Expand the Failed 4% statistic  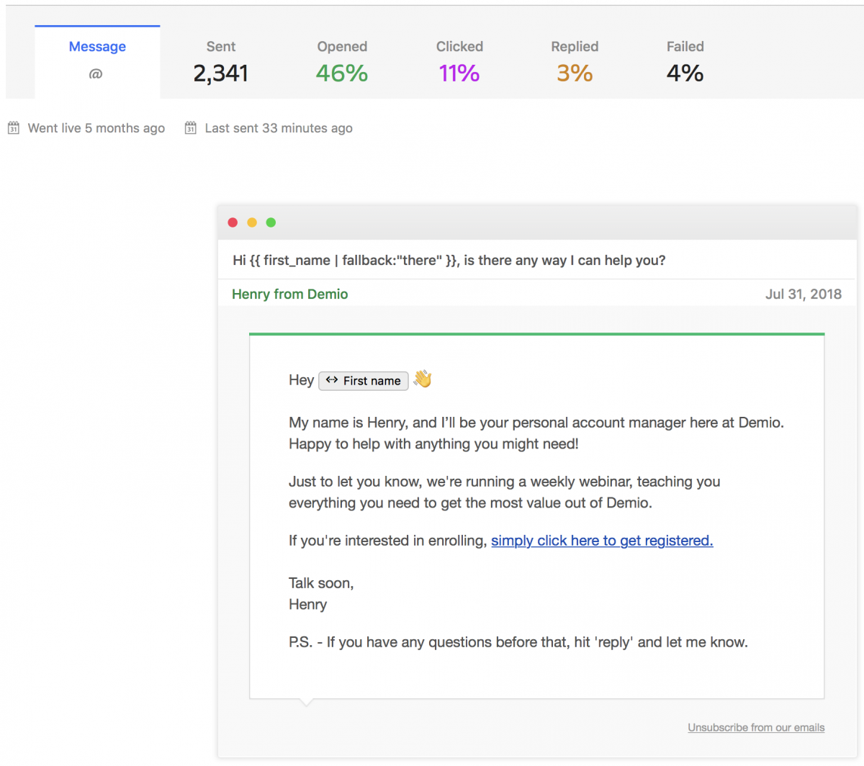tap(685, 61)
